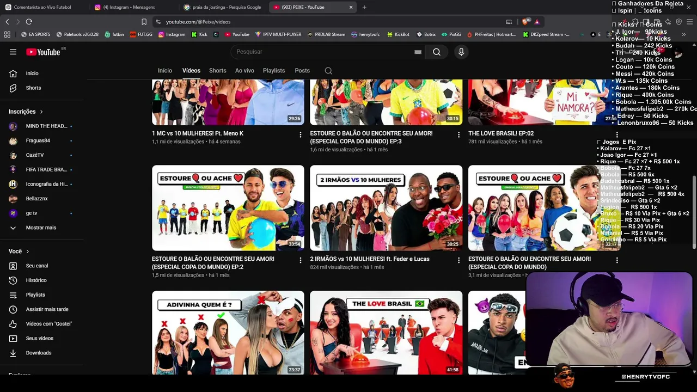
Task: Click the magnifier search button beside Pesquisar
Action: [437, 52]
